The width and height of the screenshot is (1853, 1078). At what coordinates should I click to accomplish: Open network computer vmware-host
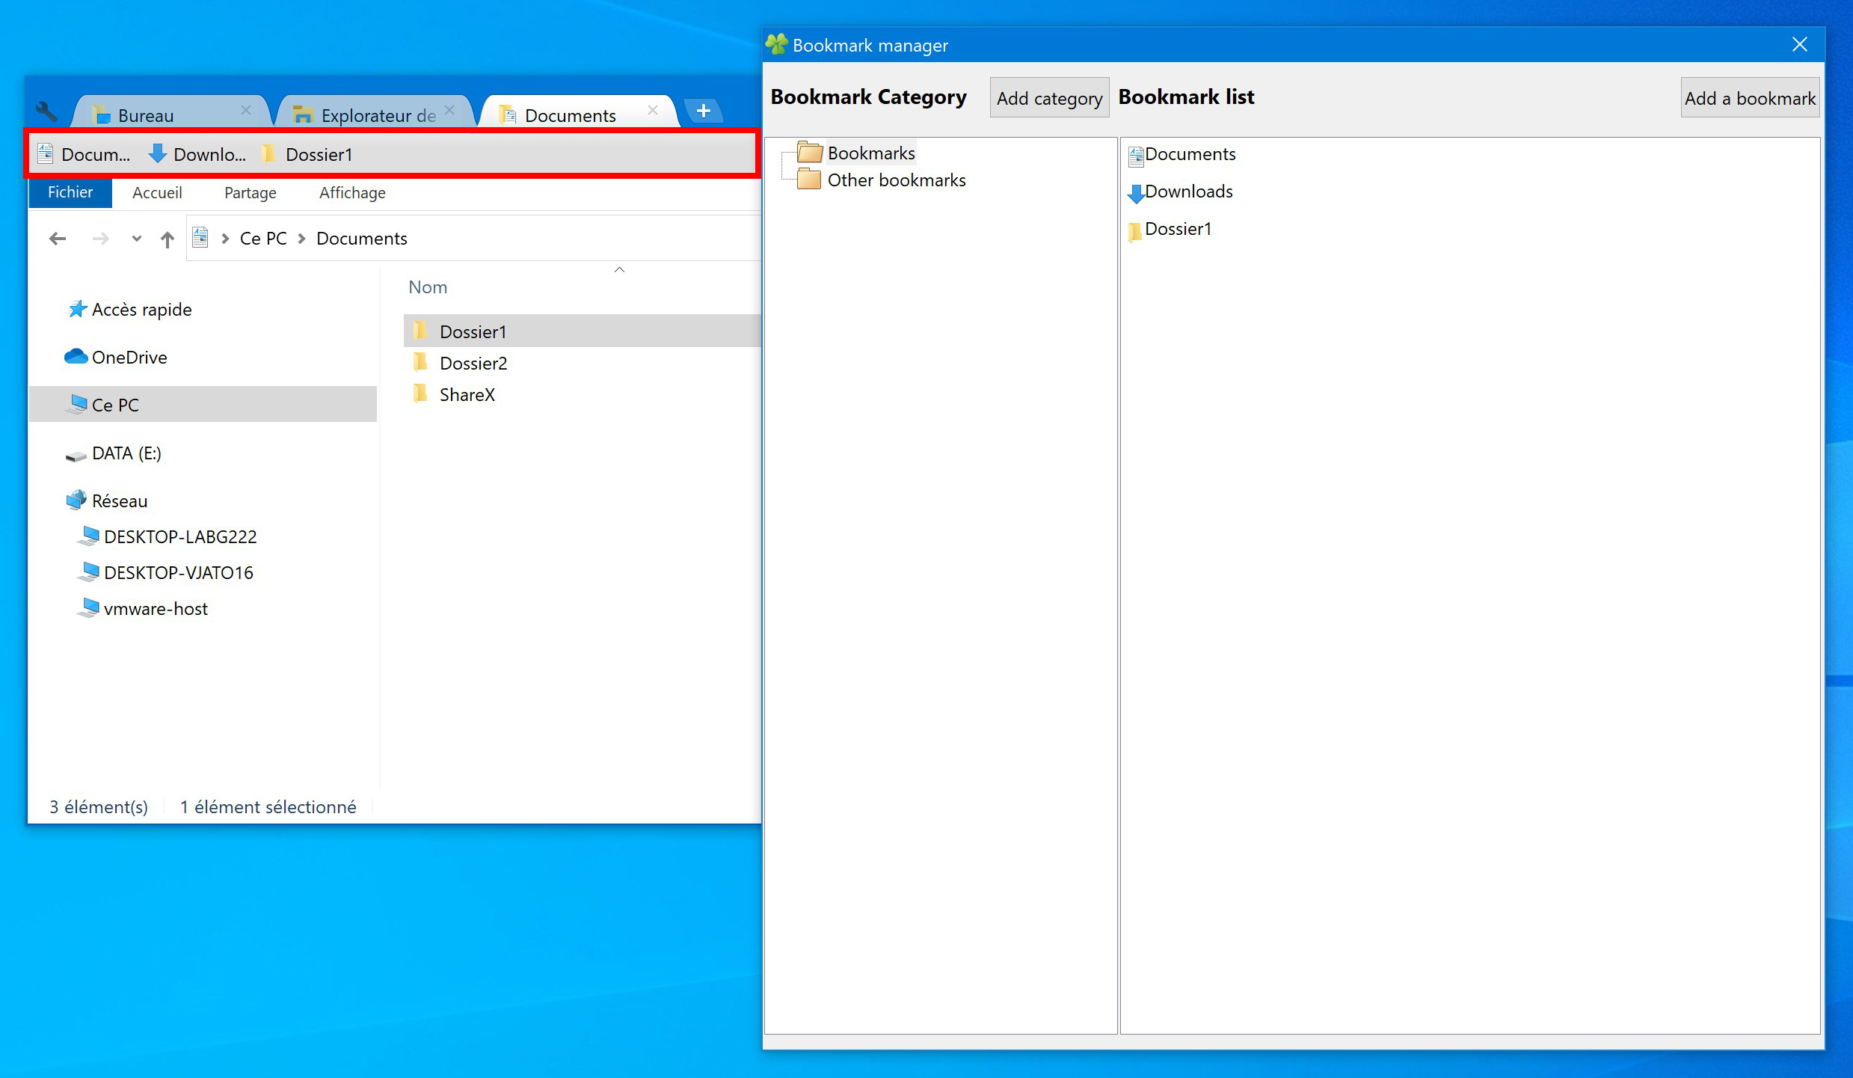(x=156, y=609)
